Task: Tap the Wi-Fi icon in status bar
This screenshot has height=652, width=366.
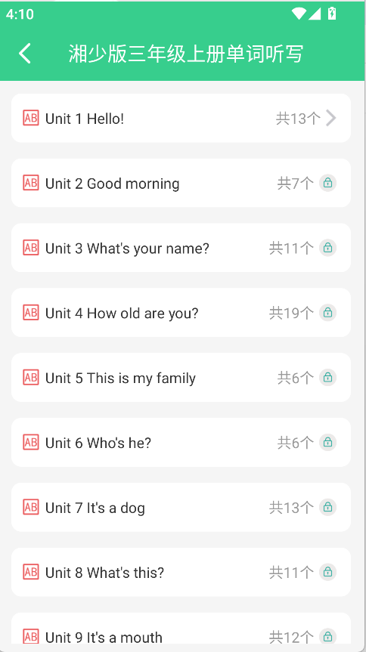Action: point(299,14)
